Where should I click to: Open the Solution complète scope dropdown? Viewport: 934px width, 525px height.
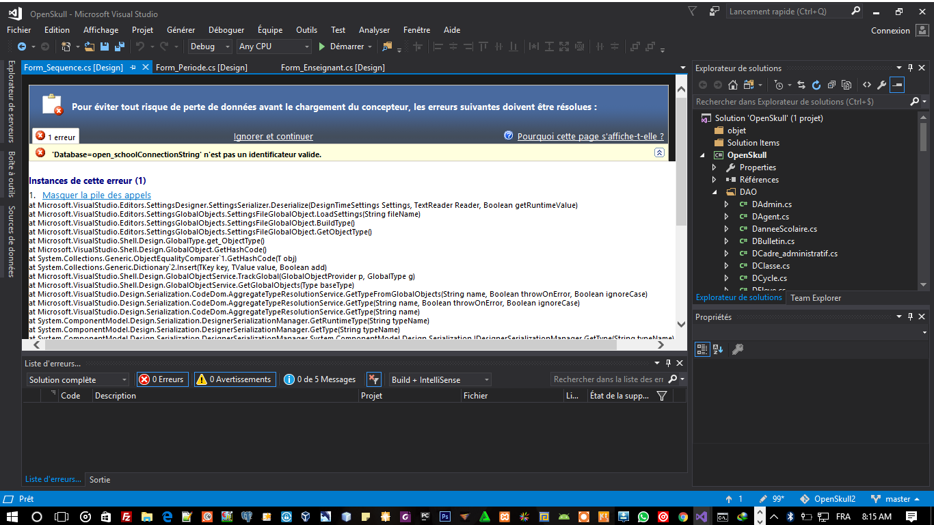[78, 379]
